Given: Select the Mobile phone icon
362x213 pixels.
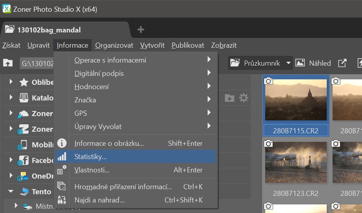Looking at the screenshot, I should [22, 145].
